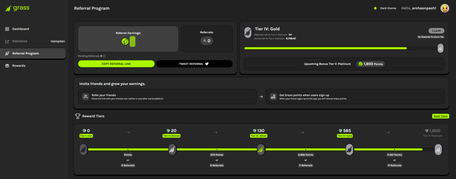
Task: Click the Grass logo
Action: coord(17,8)
